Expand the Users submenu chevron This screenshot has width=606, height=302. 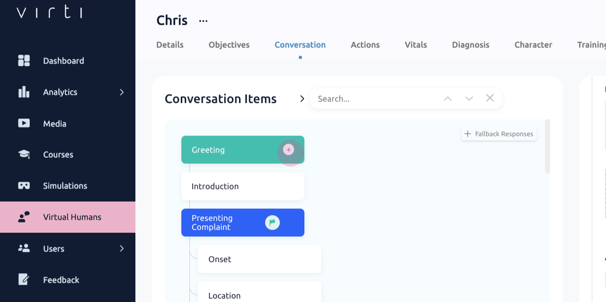pyautogui.click(x=122, y=248)
